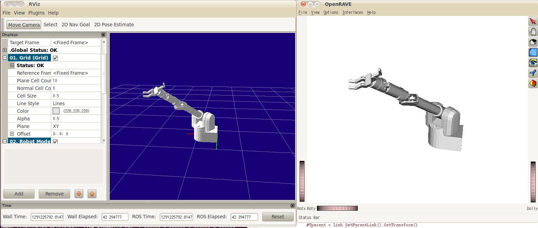Image resolution: width=538 pixels, height=228 pixels.
Task: Collapse the 01. Grid display section
Action: click(5, 58)
